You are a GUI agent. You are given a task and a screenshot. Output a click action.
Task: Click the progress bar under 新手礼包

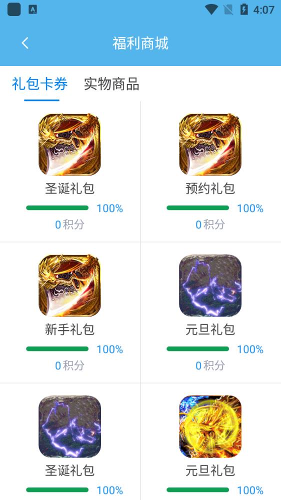tap(57, 349)
